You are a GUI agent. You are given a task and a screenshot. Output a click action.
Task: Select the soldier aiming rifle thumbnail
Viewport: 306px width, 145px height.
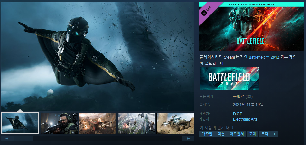click(59, 123)
